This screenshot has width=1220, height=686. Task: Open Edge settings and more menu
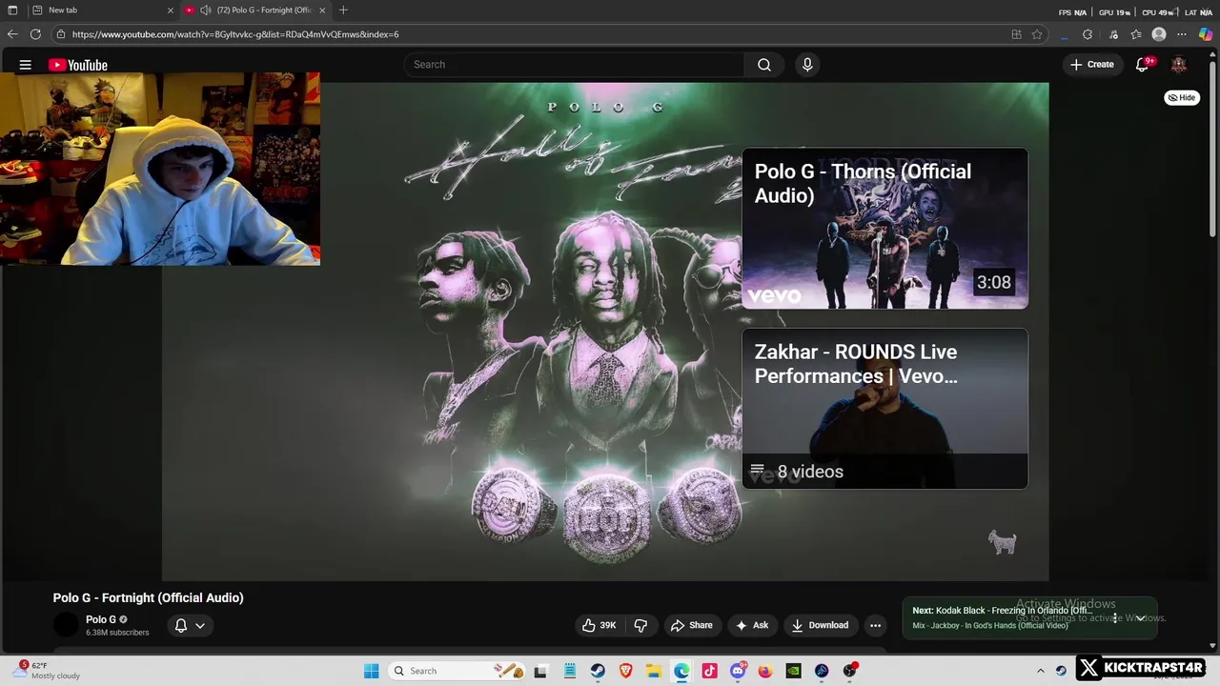coord(1183,34)
